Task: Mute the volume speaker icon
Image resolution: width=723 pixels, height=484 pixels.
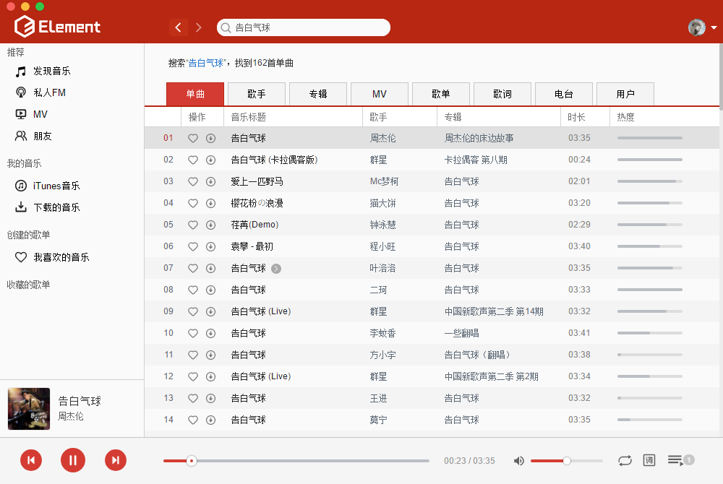Action: pos(518,461)
